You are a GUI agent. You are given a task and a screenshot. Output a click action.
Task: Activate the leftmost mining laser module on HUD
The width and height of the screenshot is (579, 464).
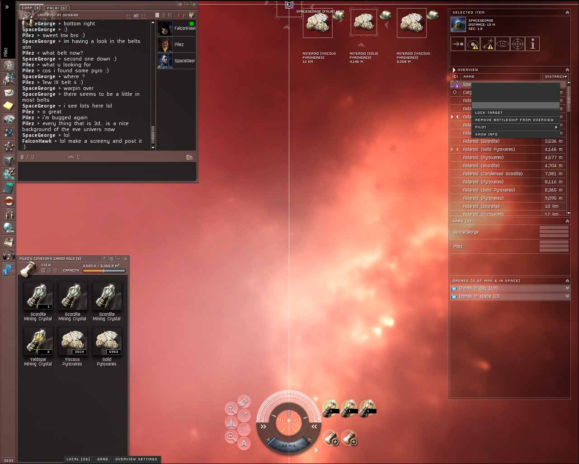[330, 408]
